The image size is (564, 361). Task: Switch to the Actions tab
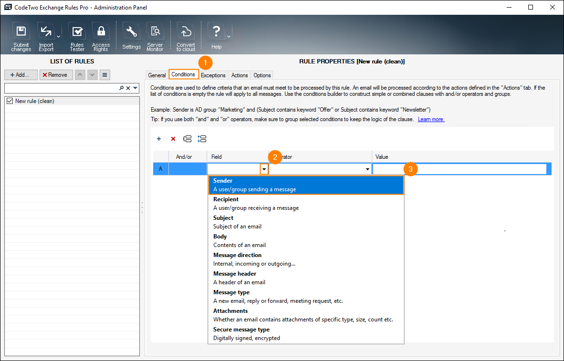(x=240, y=75)
